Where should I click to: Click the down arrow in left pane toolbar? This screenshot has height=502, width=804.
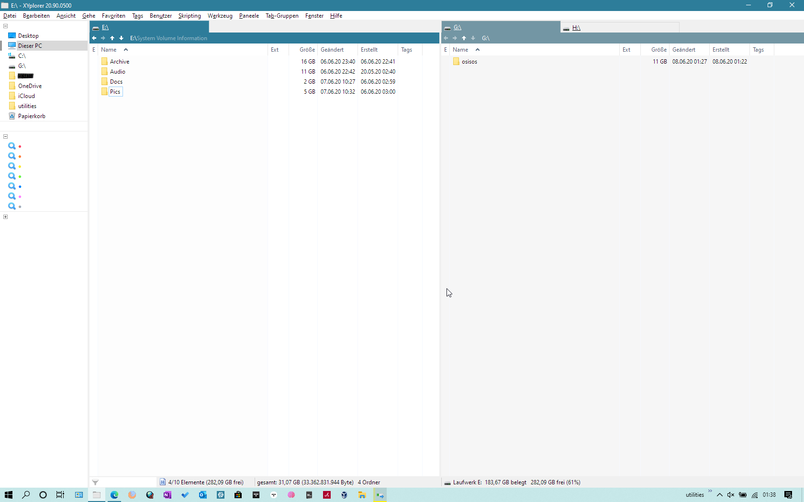click(x=122, y=38)
